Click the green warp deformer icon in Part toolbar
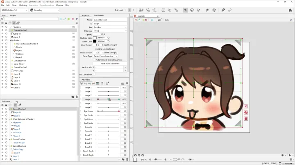Screen dimensions: 295x165 69,19
